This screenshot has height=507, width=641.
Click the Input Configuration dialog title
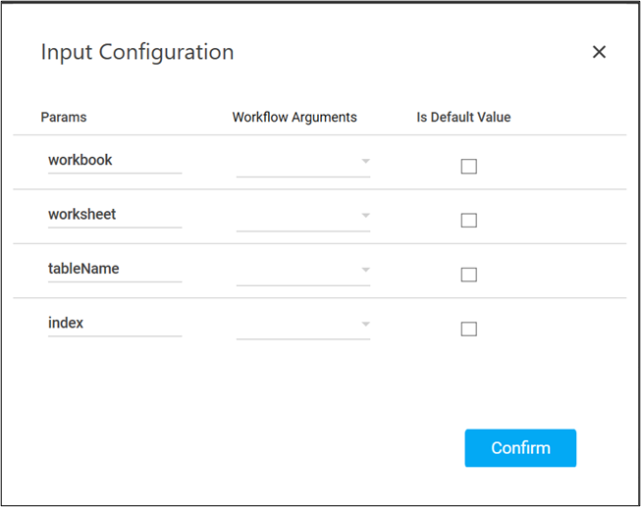pos(137,52)
